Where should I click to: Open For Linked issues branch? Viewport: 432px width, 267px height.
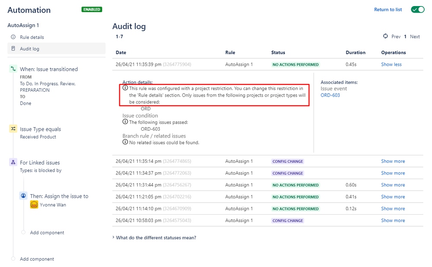coord(40,163)
